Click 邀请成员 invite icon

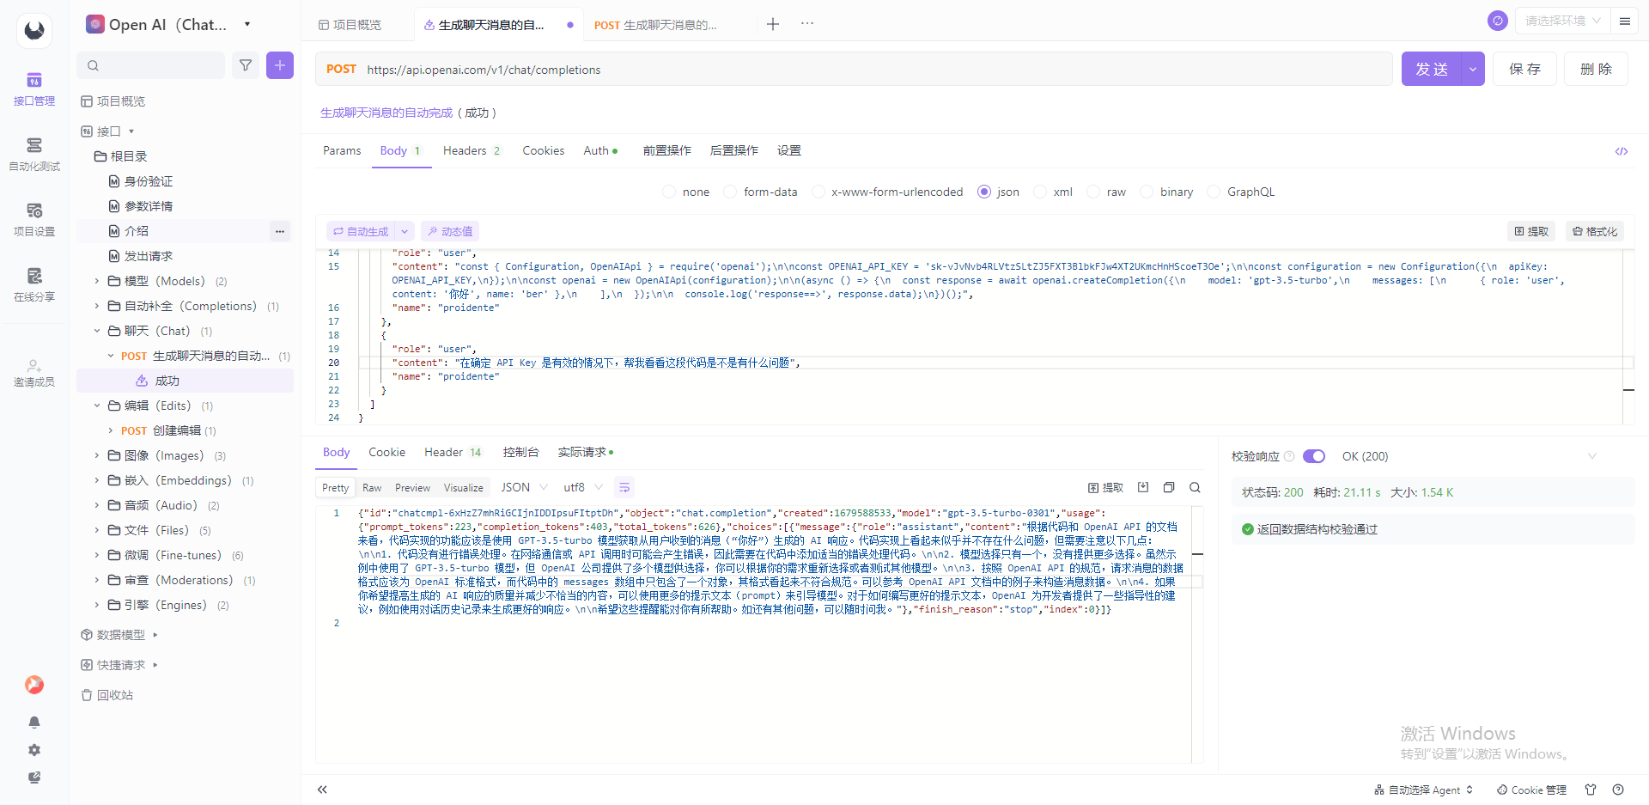[34, 372]
